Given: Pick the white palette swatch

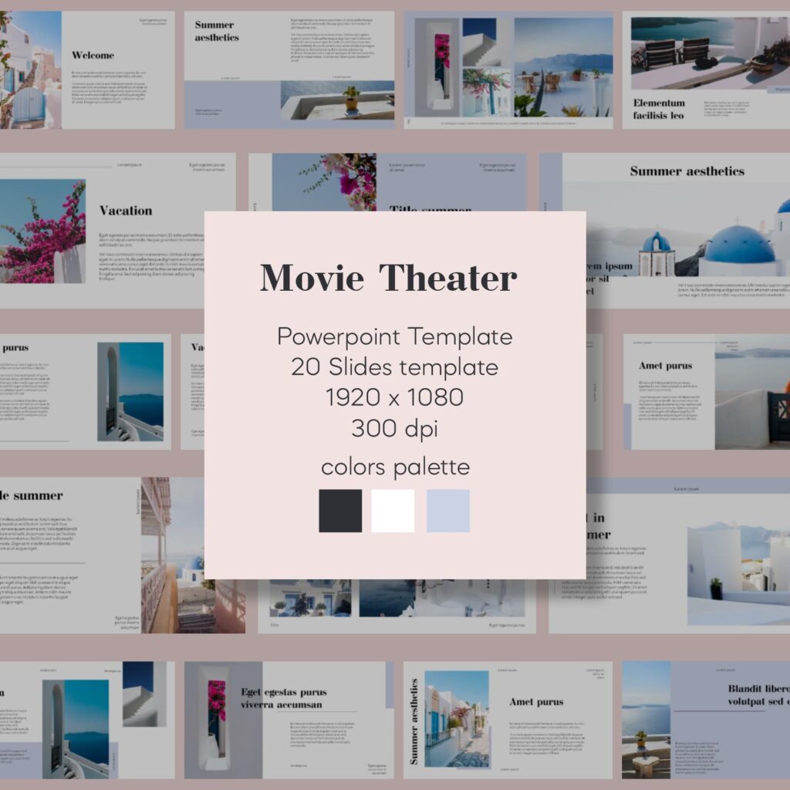Looking at the screenshot, I should click(393, 511).
